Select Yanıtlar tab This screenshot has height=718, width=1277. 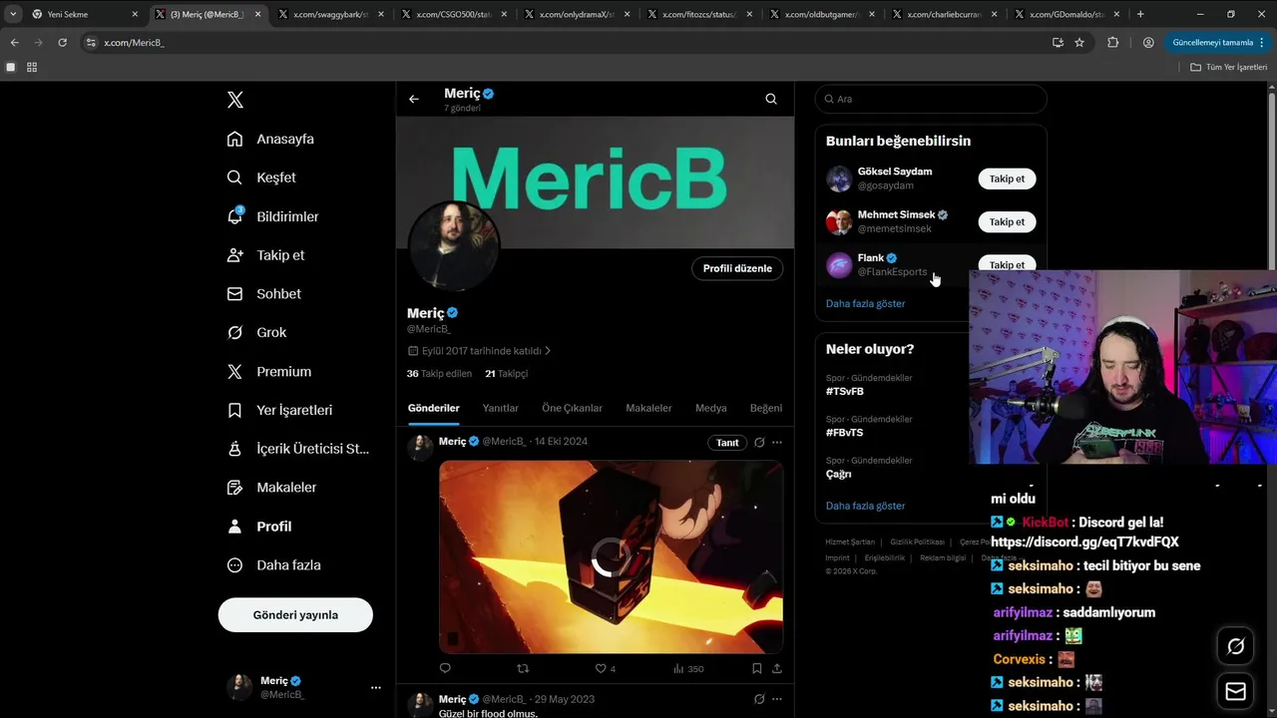click(501, 408)
